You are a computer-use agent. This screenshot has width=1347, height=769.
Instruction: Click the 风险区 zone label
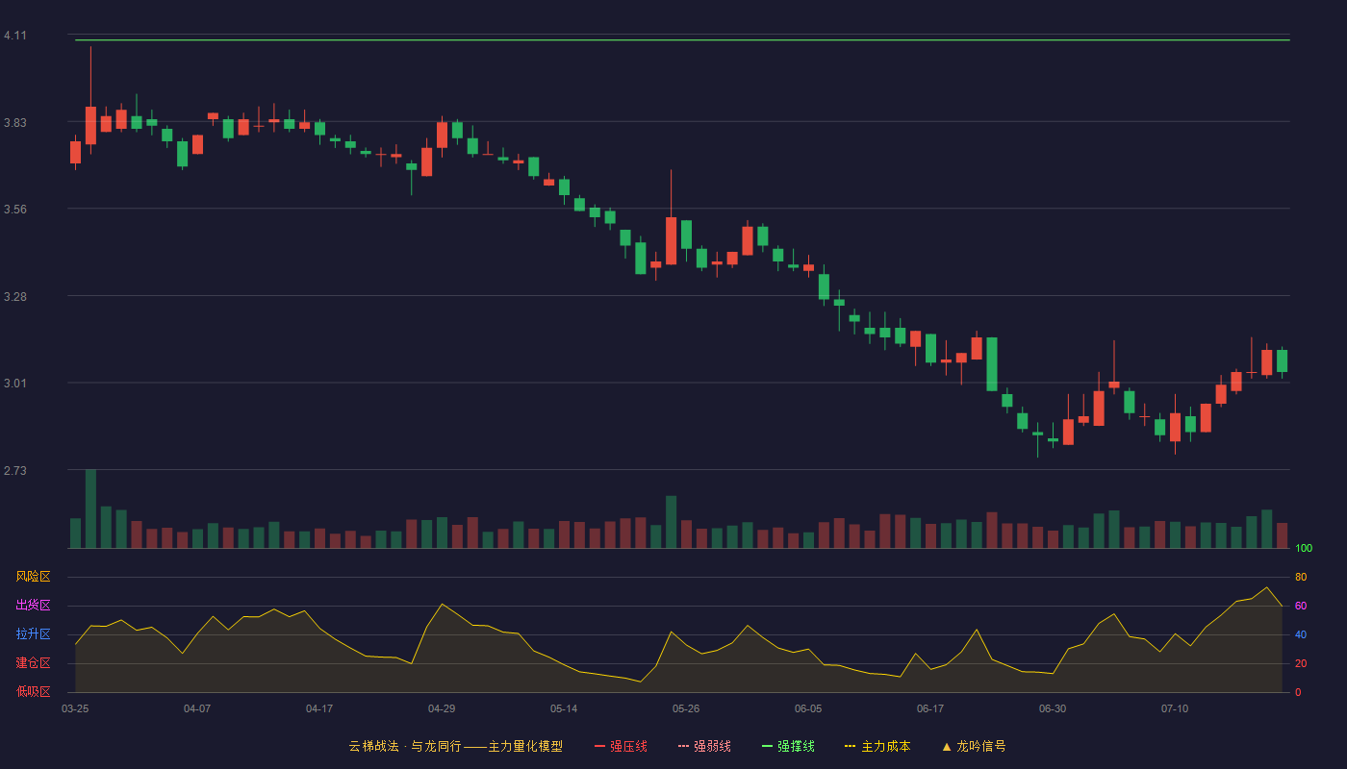(x=33, y=577)
